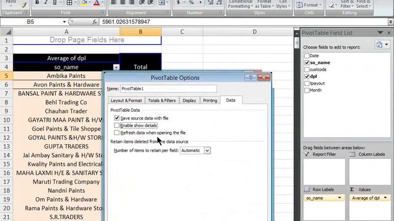Open Sort & Filter dropdown

click(x=347, y=4)
